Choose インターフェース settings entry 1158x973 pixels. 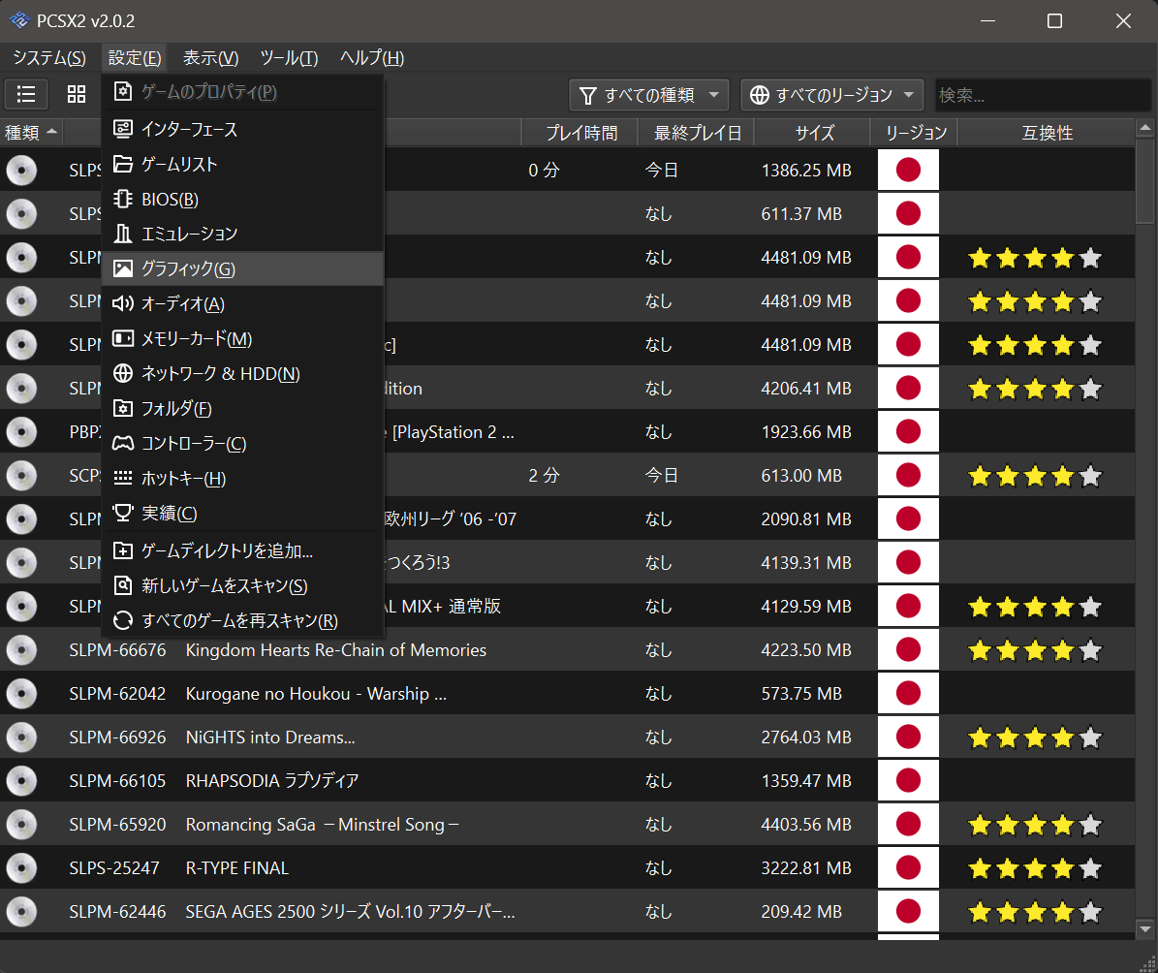[243, 129]
